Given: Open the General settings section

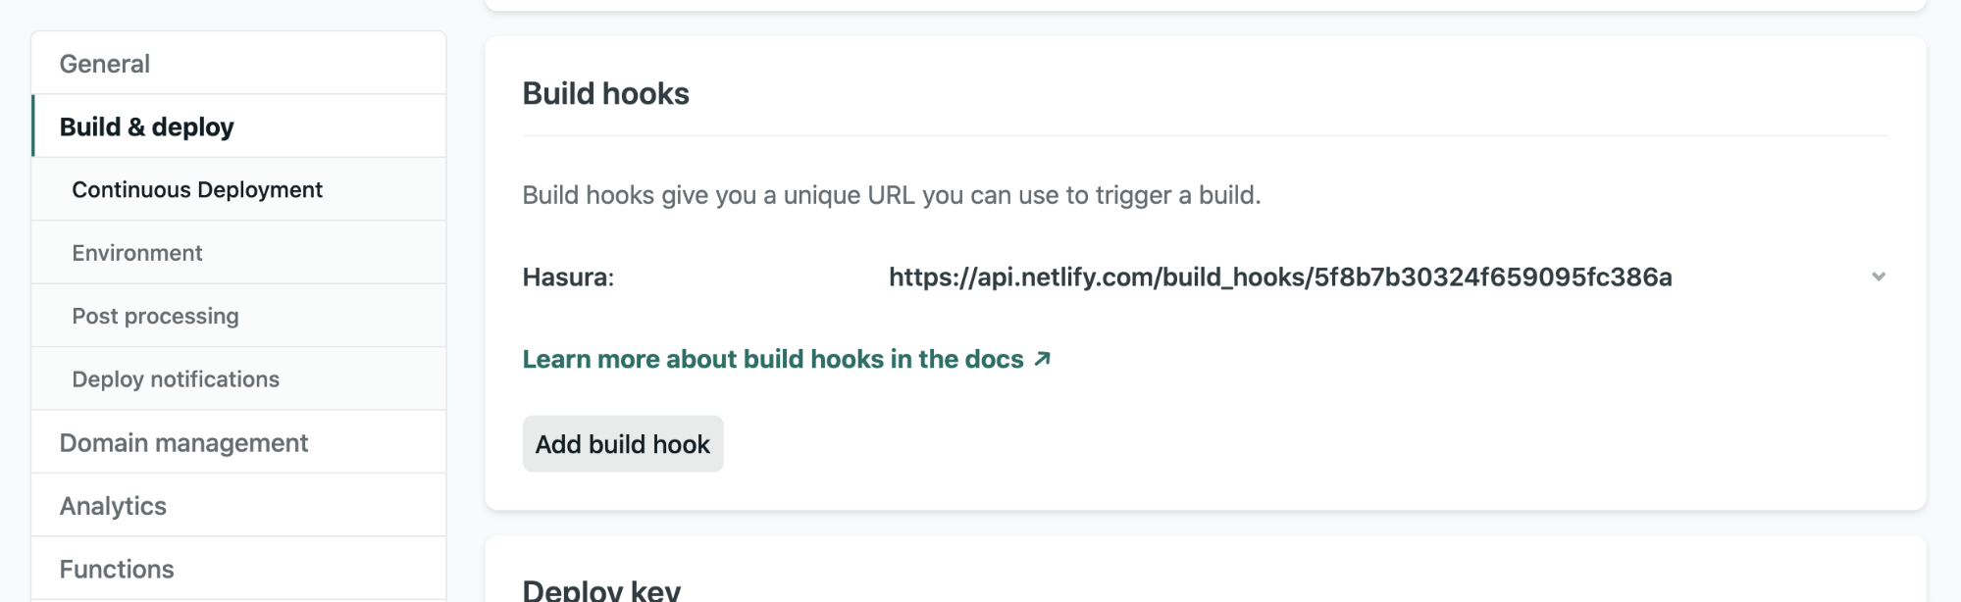Looking at the screenshot, I should tap(105, 64).
